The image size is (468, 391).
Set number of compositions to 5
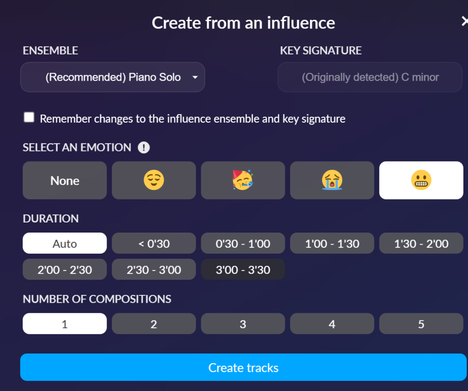421,324
